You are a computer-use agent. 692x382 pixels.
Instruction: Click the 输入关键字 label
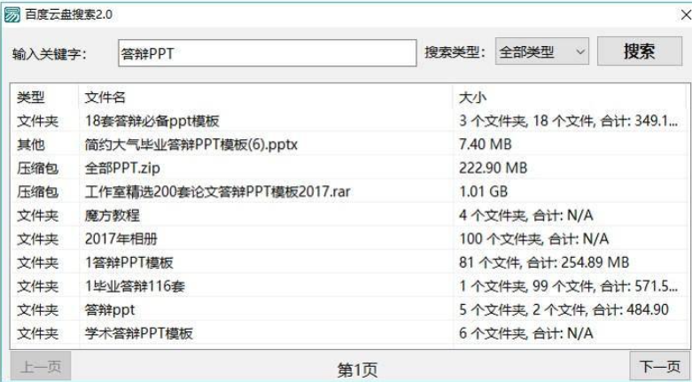(50, 54)
